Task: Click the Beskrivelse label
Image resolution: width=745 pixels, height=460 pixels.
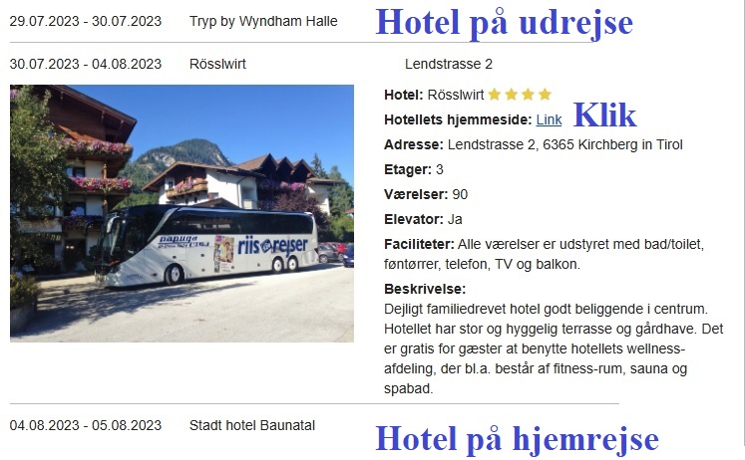Action: [425, 289]
